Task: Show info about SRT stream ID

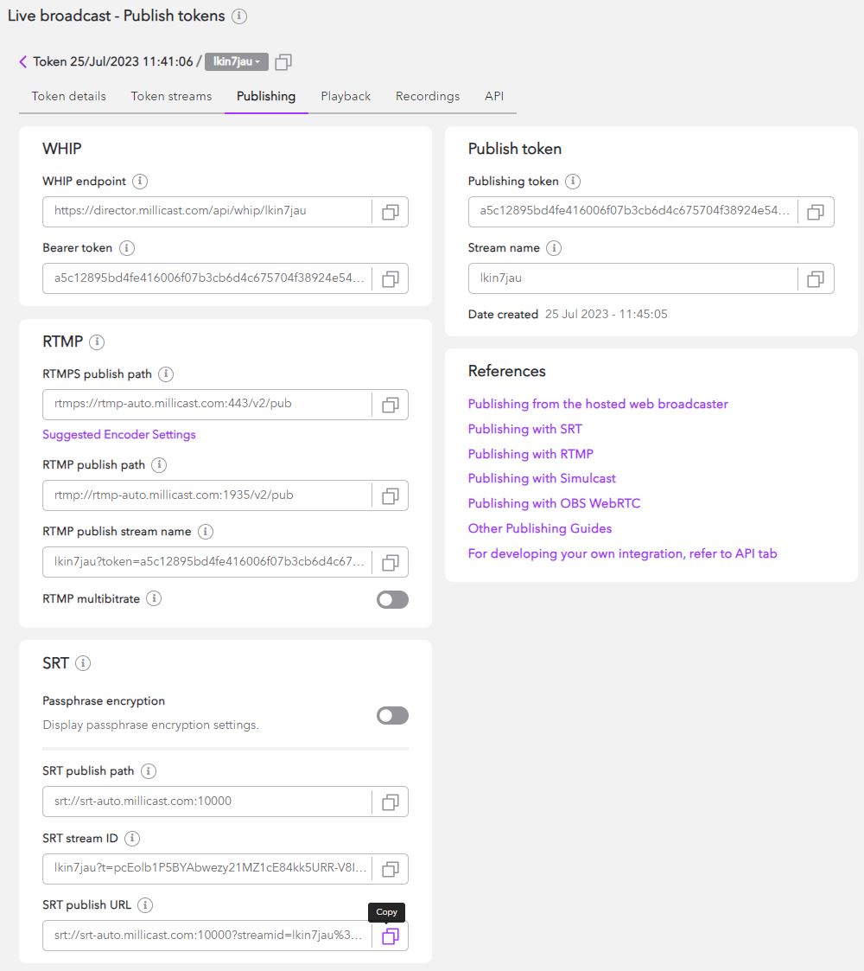Action: click(132, 838)
